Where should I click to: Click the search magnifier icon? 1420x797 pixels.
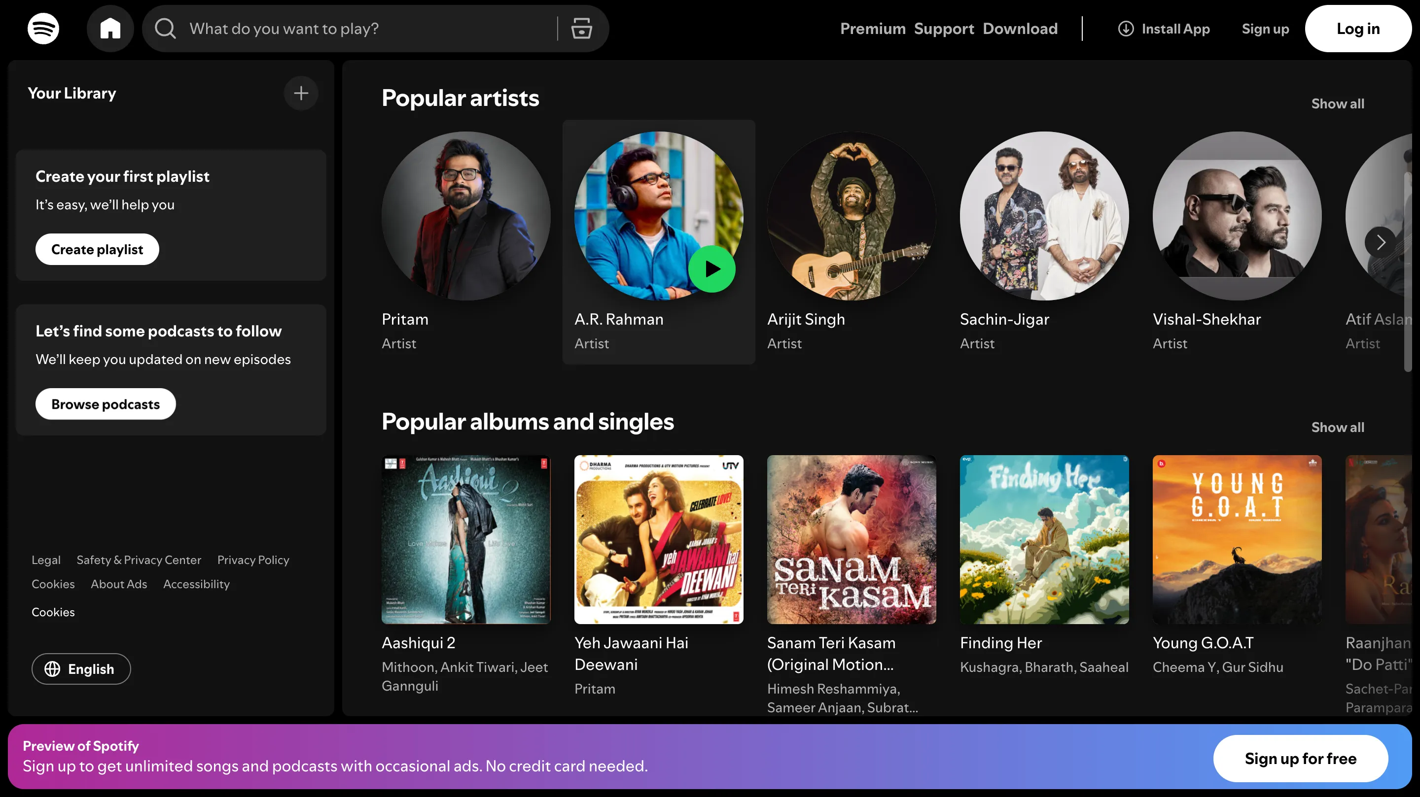[x=165, y=29]
